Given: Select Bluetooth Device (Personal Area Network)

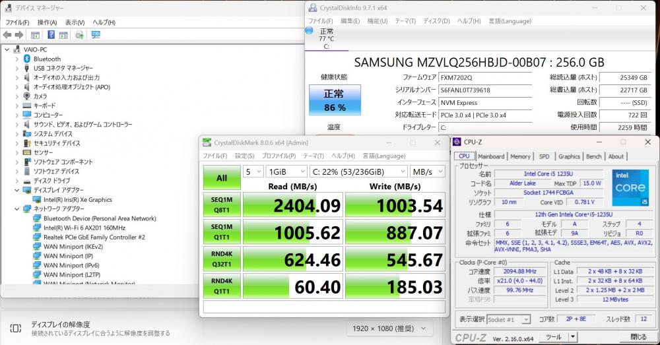Looking at the screenshot, I should pos(100,219).
